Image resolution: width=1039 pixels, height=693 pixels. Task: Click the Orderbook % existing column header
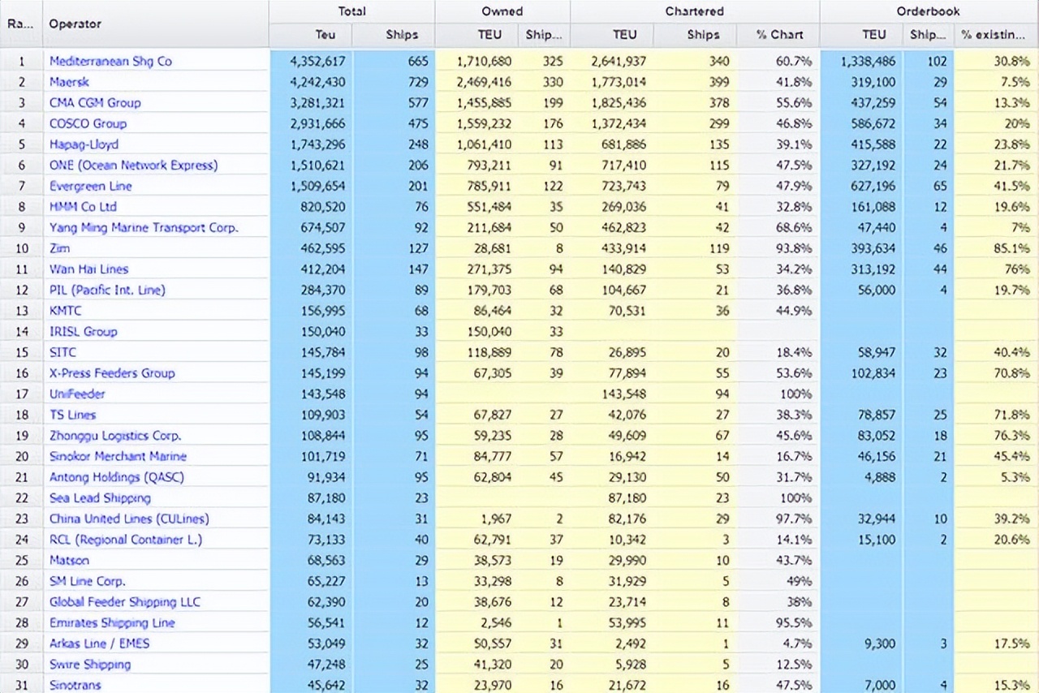coord(995,35)
